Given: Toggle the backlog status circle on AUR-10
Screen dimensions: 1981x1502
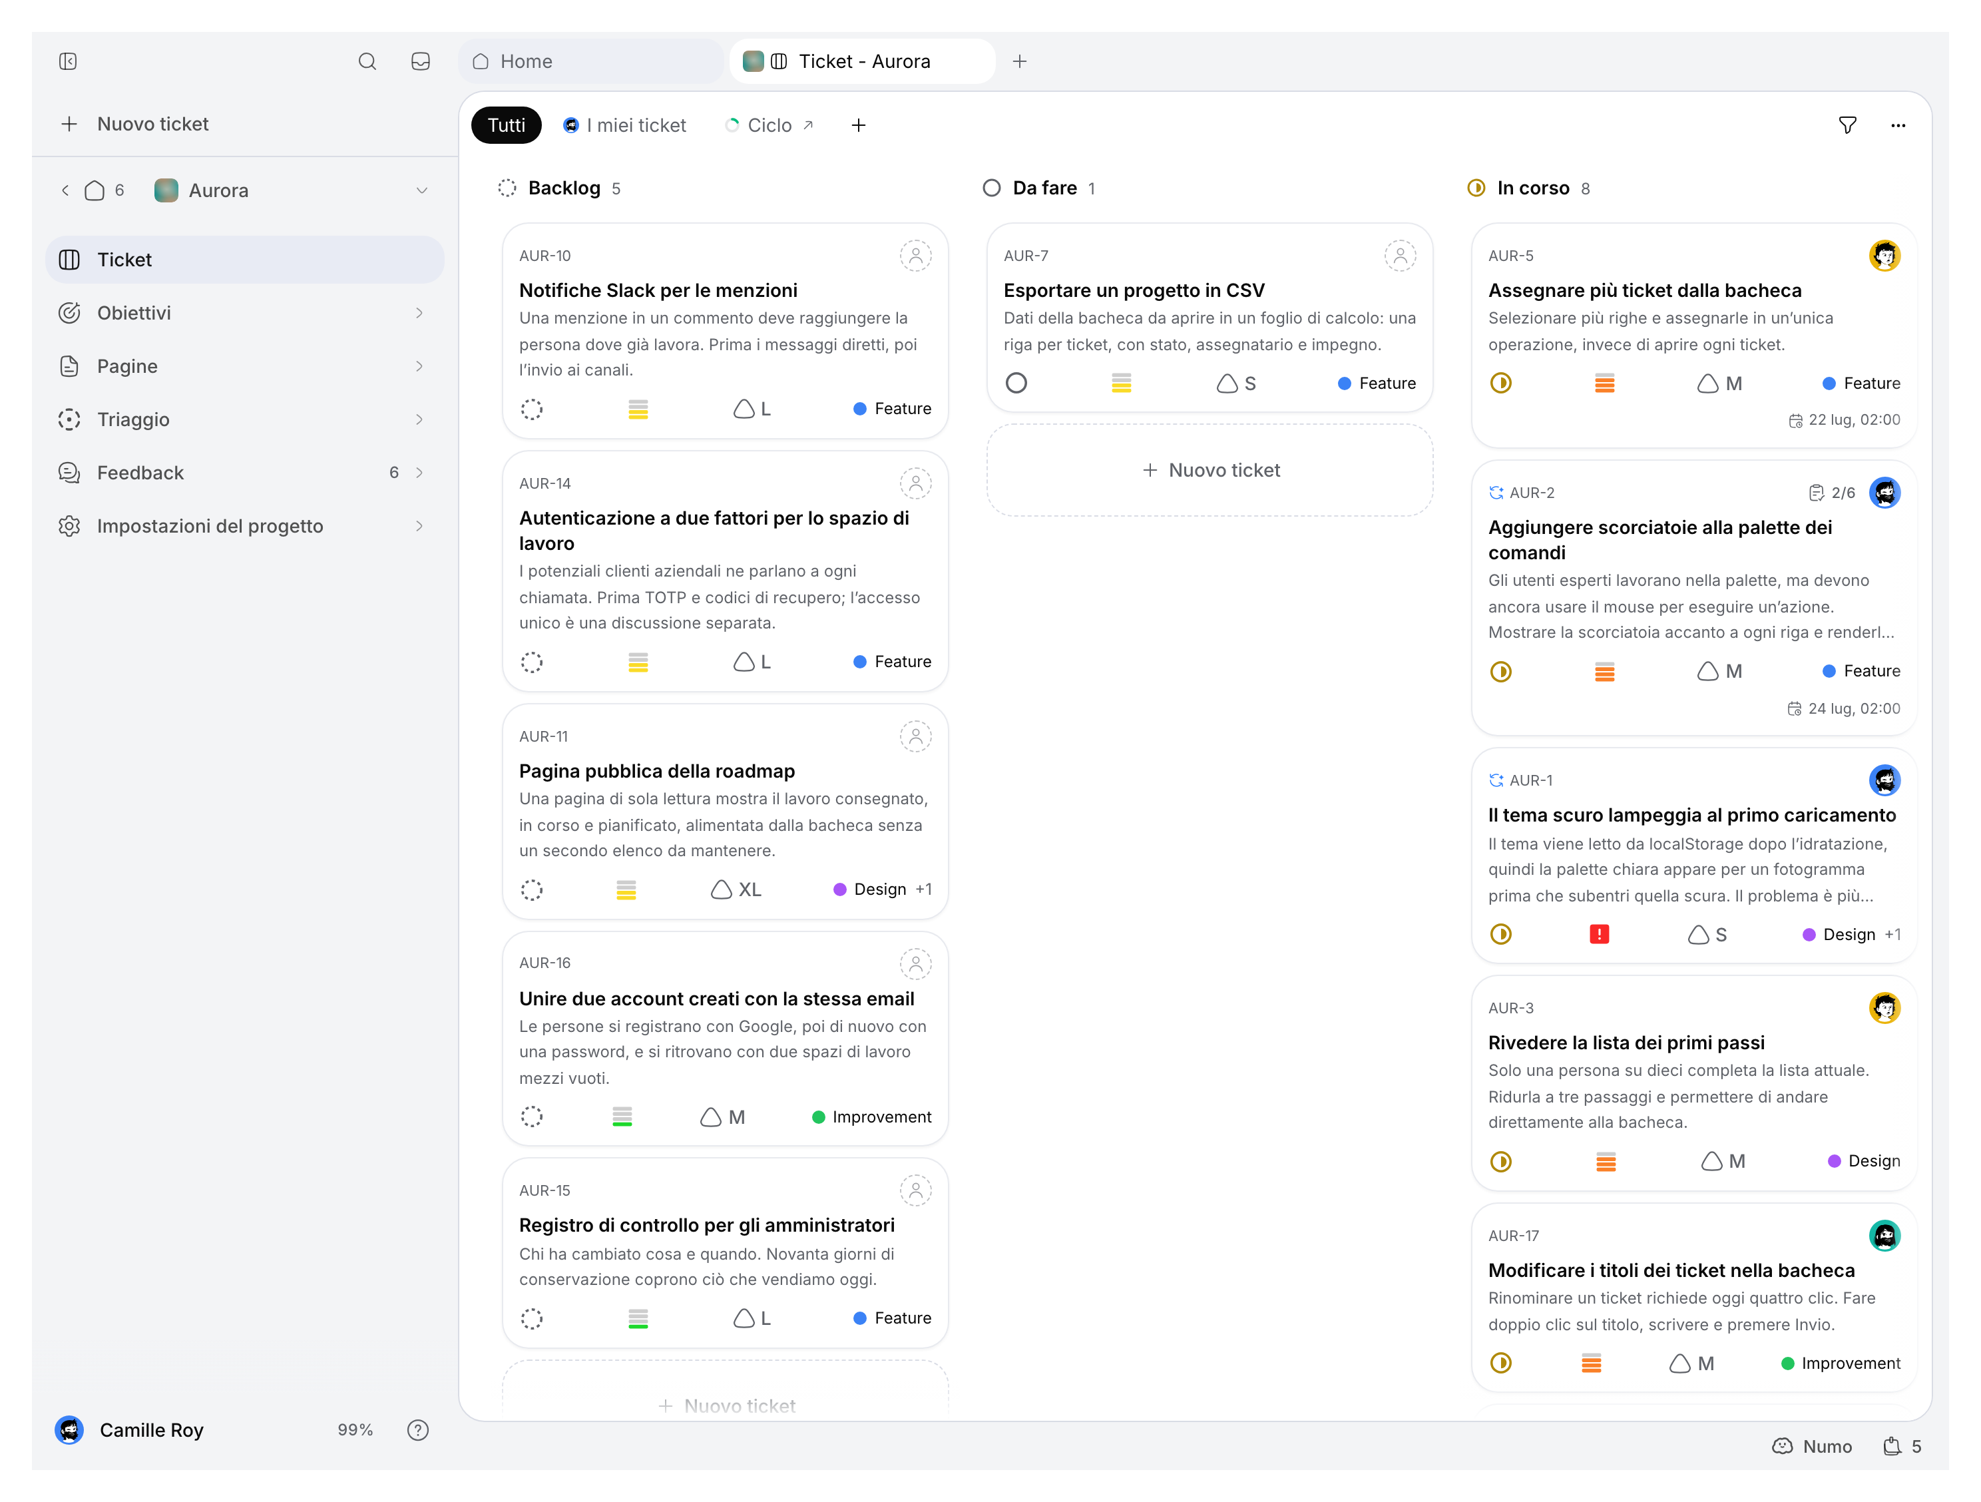Looking at the screenshot, I should (x=532, y=409).
